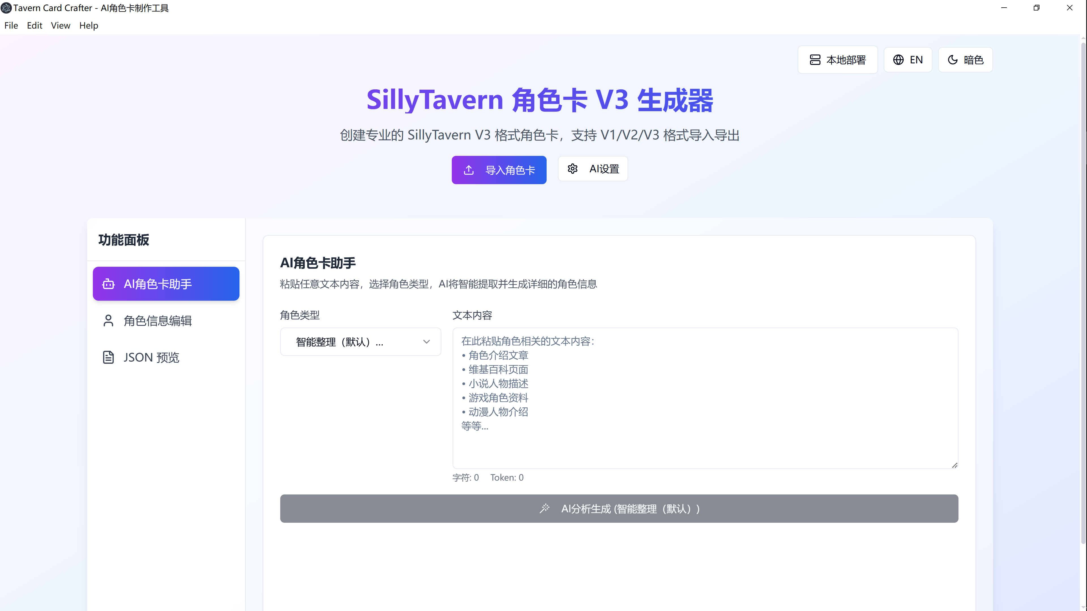Open the View menu

60,25
